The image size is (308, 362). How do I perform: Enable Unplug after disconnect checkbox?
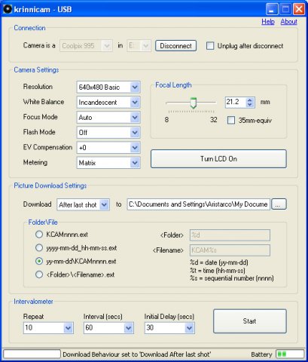[210, 46]
